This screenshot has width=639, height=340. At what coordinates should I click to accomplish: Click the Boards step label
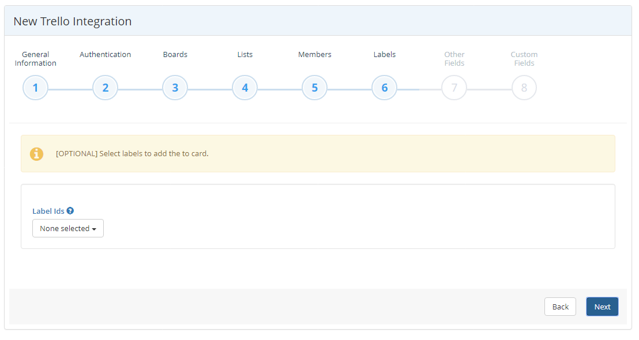coord(175,54)
